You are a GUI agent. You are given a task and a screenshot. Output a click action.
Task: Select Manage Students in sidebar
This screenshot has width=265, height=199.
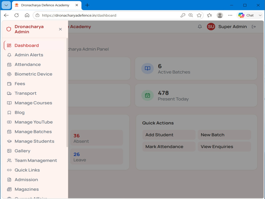tap(35, 141)
